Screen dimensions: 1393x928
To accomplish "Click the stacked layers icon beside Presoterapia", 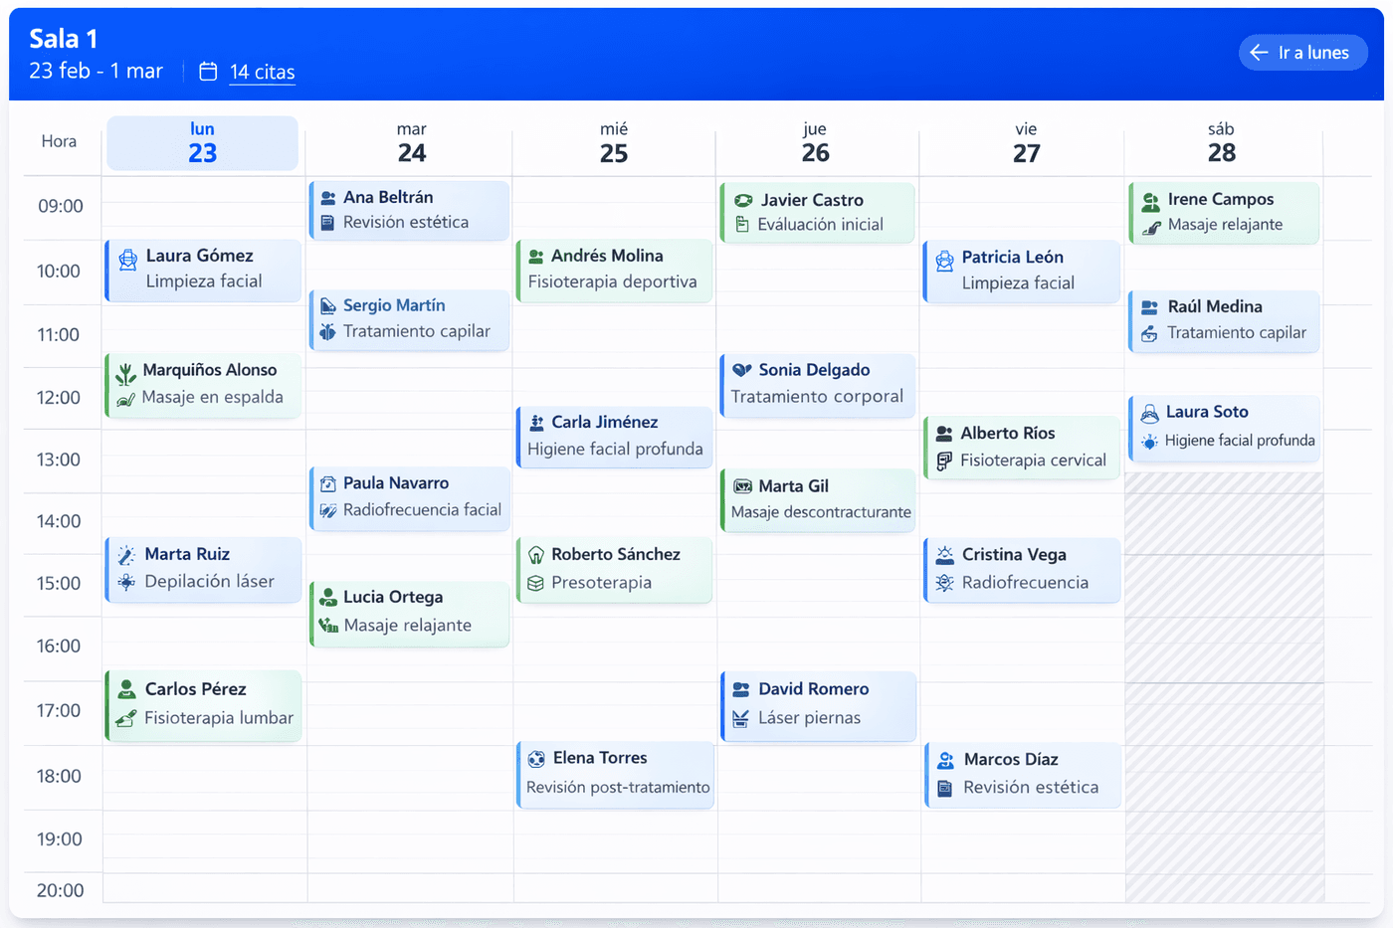I will pos(535,582).
